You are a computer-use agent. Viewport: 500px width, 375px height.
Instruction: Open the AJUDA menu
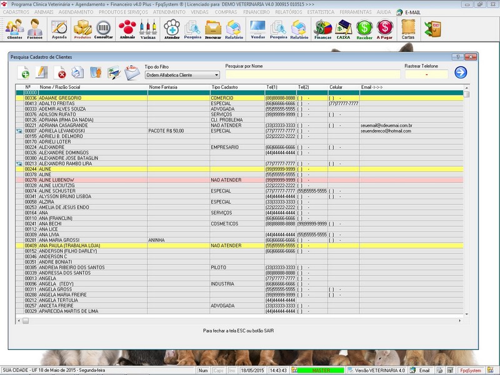tap(384, 12)
